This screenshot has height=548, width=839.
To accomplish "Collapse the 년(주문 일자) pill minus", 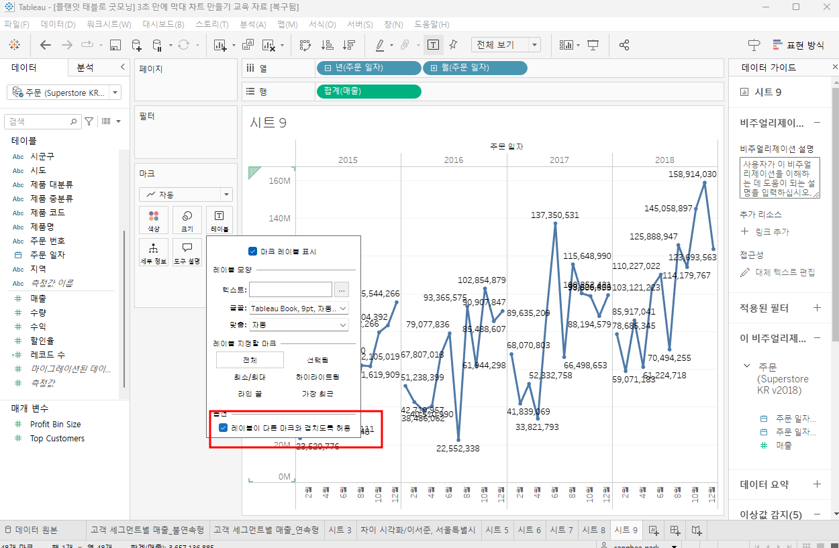I will tap(328, 68).
